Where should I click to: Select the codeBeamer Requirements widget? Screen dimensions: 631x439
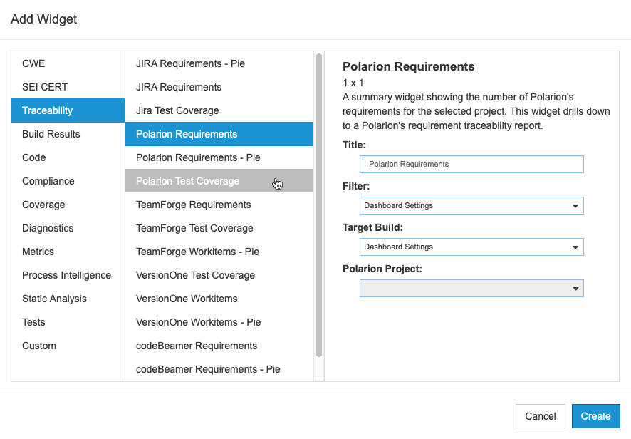click(x=219, y=346)
